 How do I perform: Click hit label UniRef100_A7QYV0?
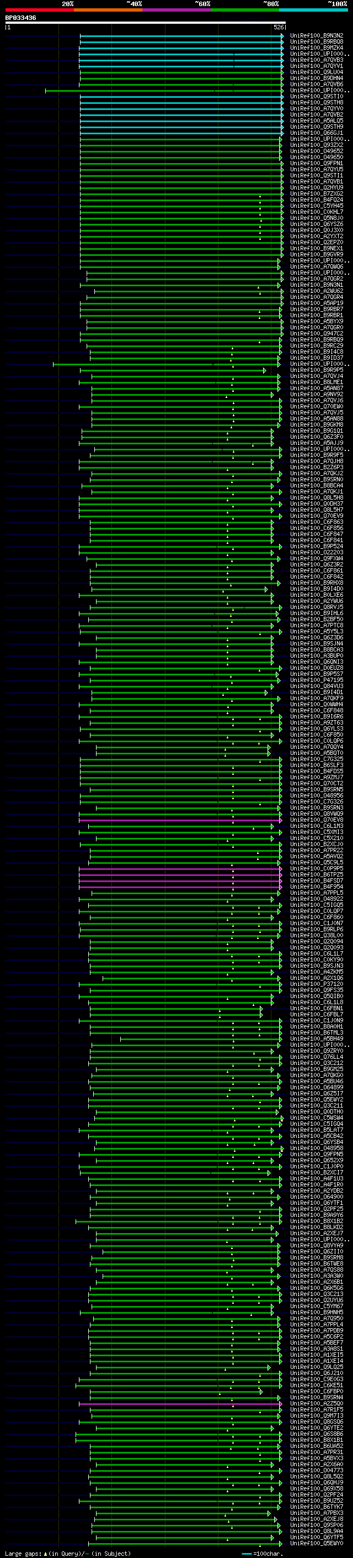point(317,109)
